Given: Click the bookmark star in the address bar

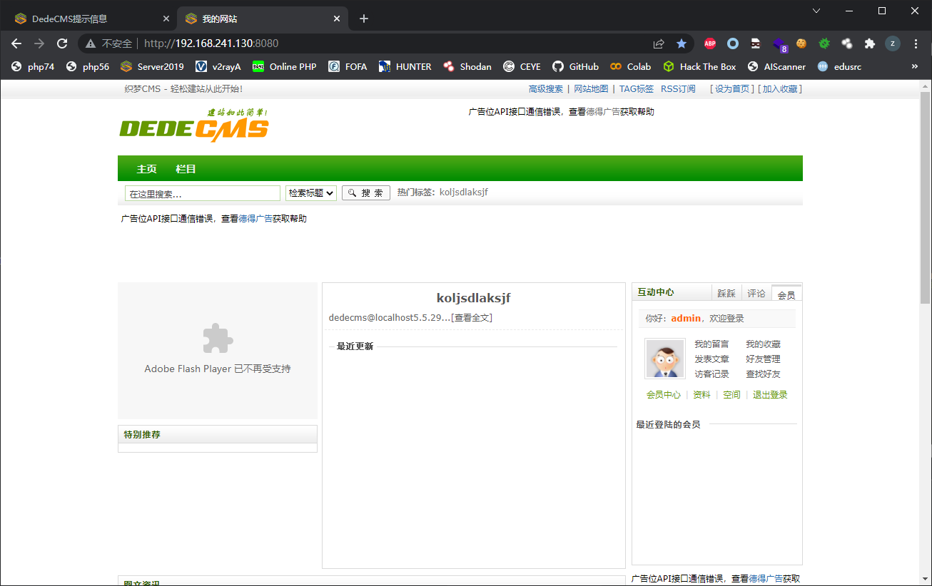Looking at the screenshot, I should click(682, 43).
